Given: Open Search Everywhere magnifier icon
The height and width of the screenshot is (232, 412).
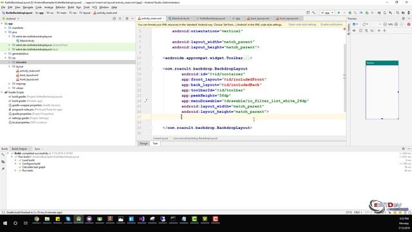Looking at the screenshot, I should (x=397, y=13).
